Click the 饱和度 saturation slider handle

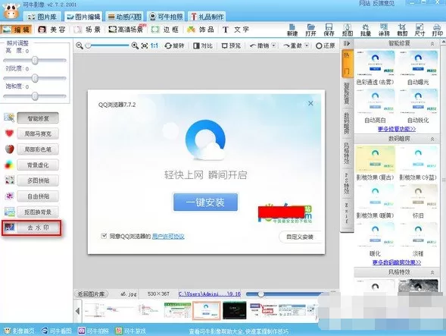pyautogui.click(x=35, y=96)
